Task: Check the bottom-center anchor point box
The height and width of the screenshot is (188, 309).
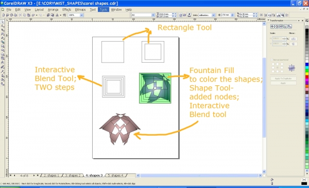Action: pyautogui.click(x=278, y=71)
